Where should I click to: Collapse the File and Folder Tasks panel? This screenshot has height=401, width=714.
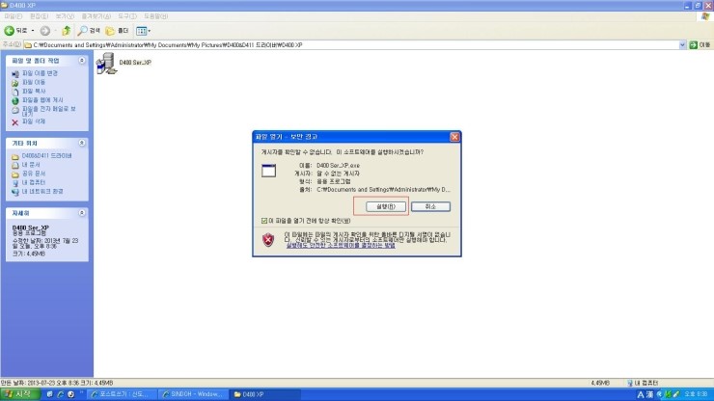click(82, 60)
